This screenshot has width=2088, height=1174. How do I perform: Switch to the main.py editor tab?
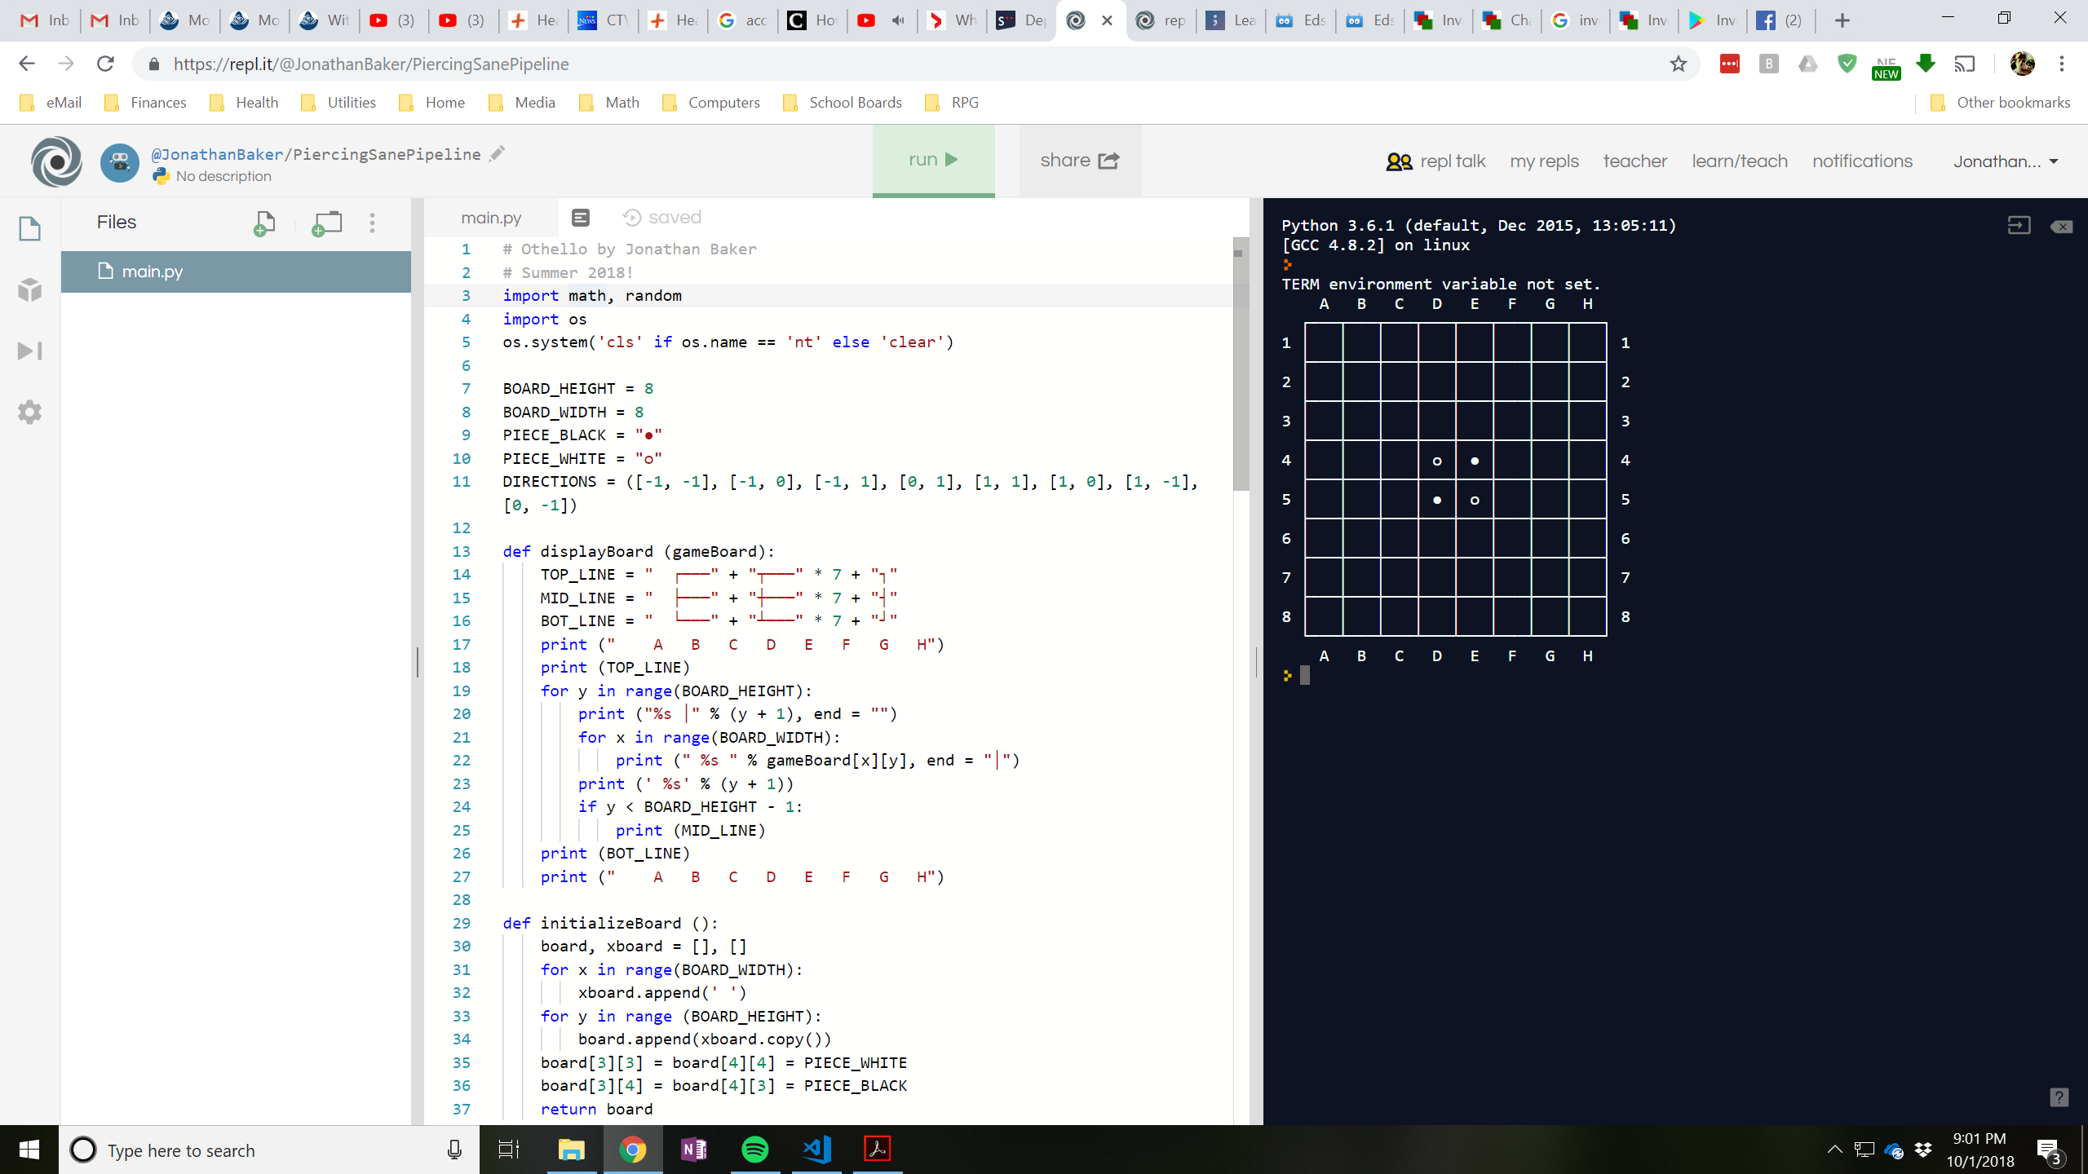coord(490,217)
